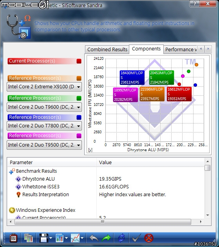
Task: Click the line graph icon in toolbar
Action: tap(75, 238)
